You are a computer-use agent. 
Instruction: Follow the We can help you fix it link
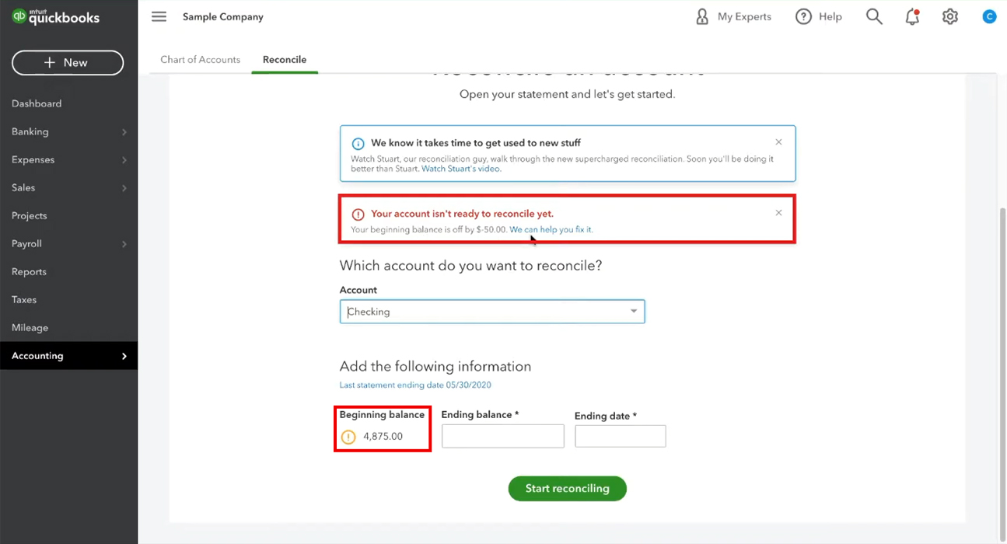click(x=551, y=229)
